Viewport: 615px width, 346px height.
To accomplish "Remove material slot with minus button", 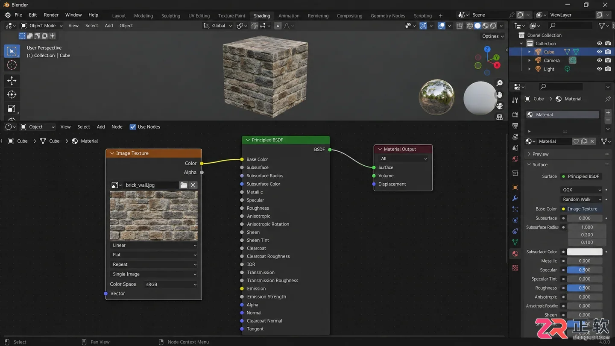I will point(608,120).
